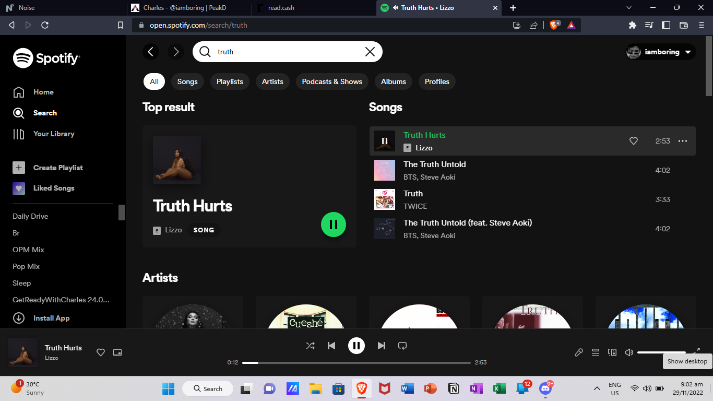This screenshot has width=713, height=401.
Task: Select The Truth Untold (feat. Steve Aoki)
Action: [x=532, y=229]
